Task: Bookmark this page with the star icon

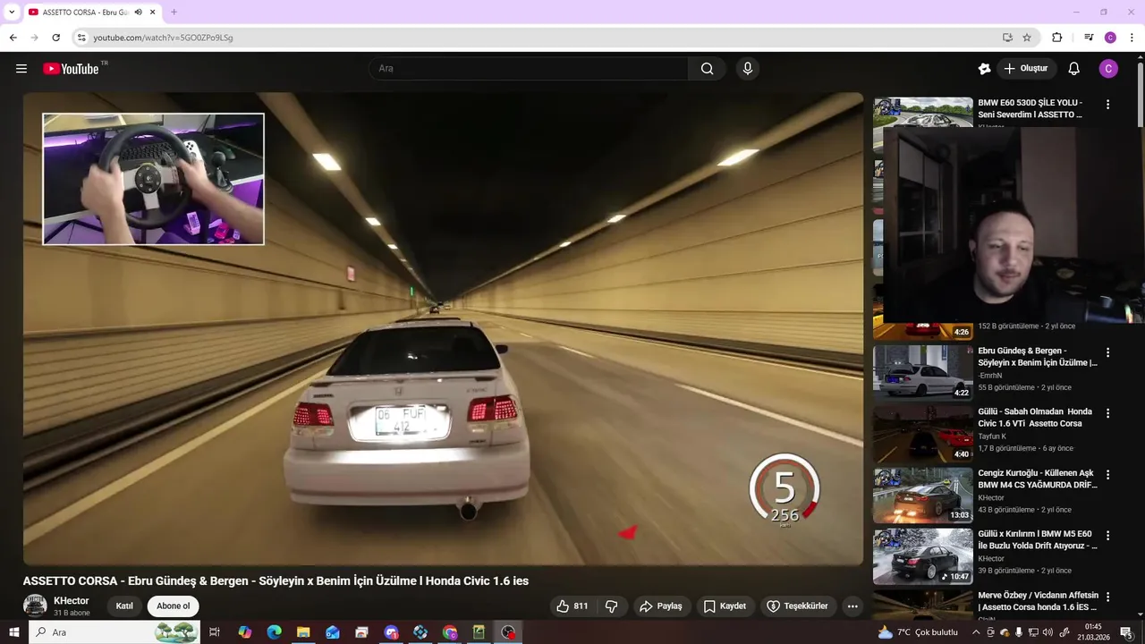Action: click(x=1027, y=38)
